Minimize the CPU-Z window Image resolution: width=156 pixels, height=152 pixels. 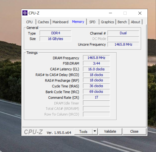tap(110, 13)
